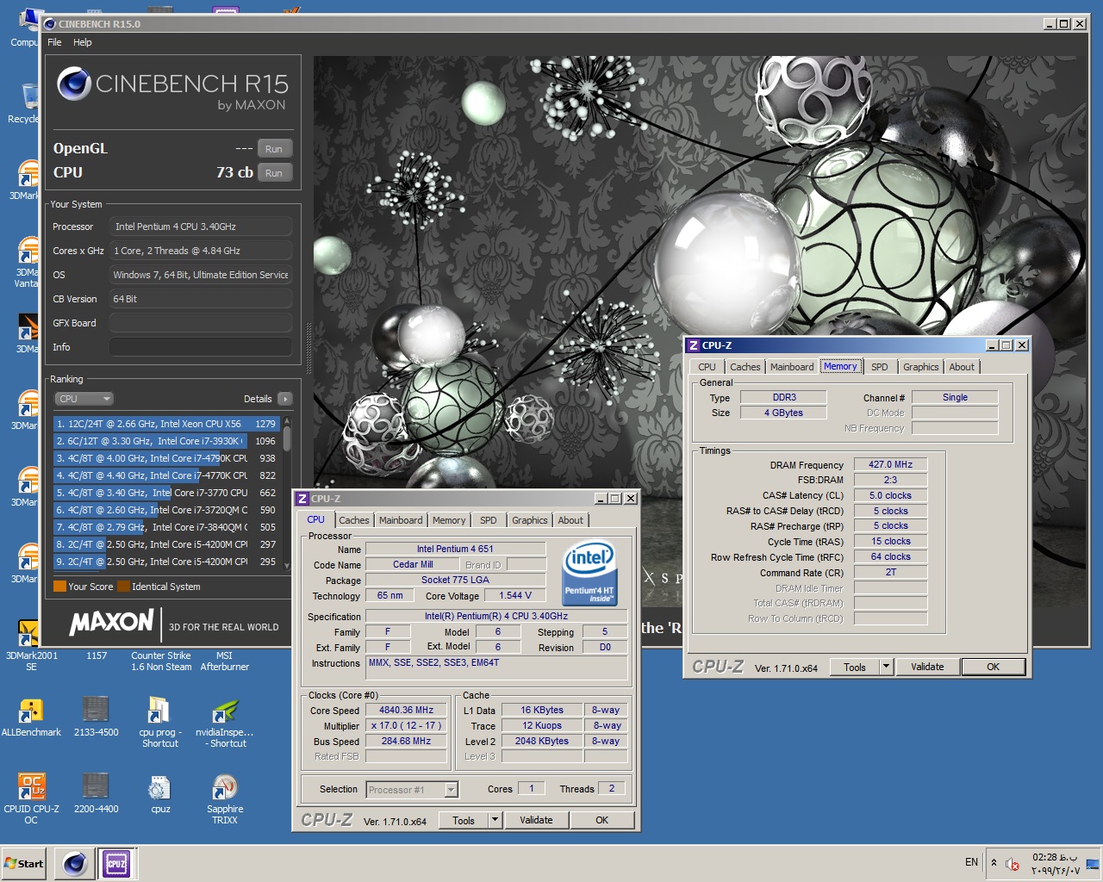Open Graphics tab in Memory CPU-Z window
This screenshot has height=882, width=1103.
[920, 367]
